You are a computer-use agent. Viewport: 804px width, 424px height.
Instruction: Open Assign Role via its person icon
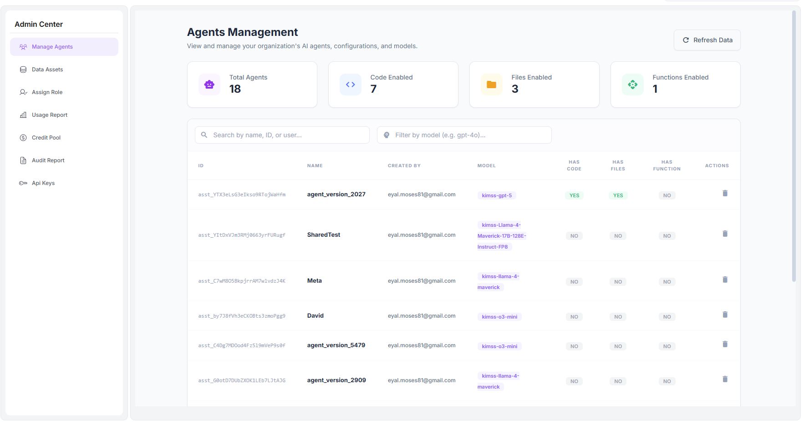(23, 92)
